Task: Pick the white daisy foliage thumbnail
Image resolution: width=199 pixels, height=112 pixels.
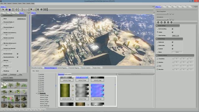Action: coord(4,85)
